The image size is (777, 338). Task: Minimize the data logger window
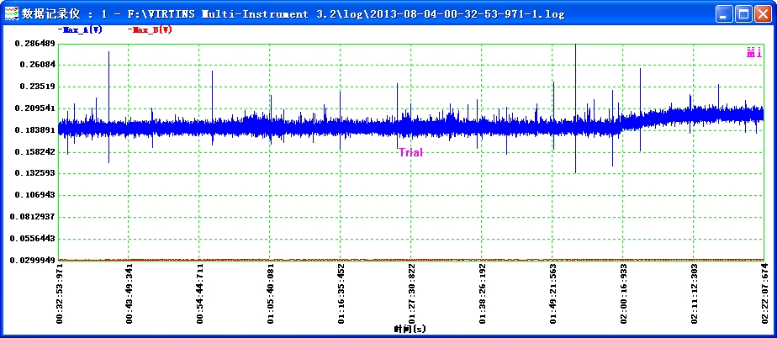[725, 14]
